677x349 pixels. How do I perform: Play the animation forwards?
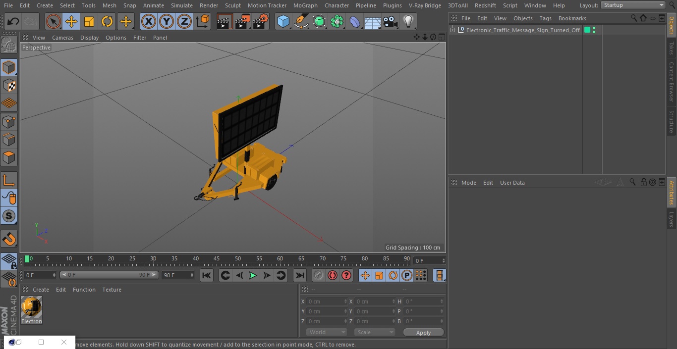[x=253, y=275]
